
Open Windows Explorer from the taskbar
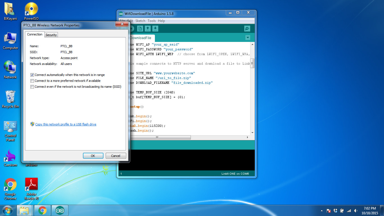click(x=24, y=210)
